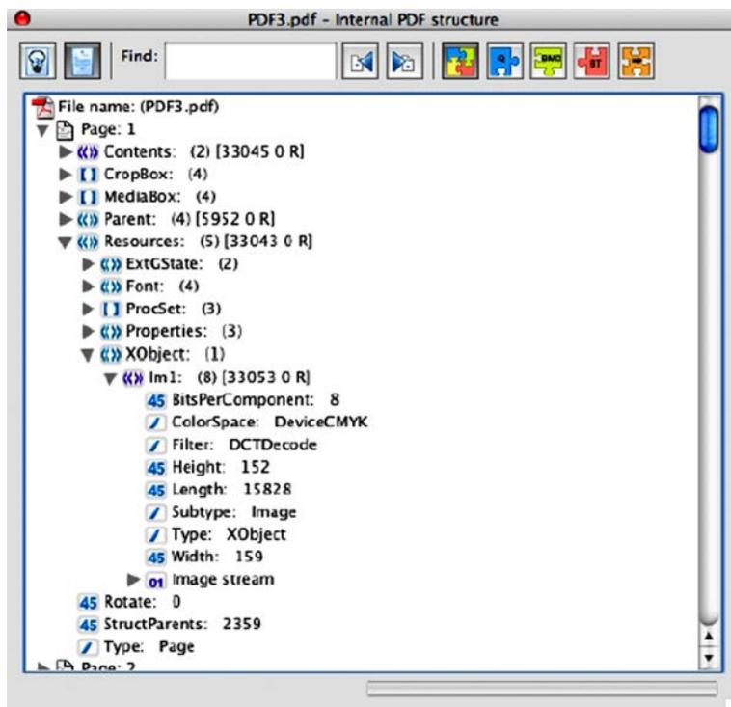
Task: Click the vertical scrollbar thumb
Action: [x=709, y=129]
